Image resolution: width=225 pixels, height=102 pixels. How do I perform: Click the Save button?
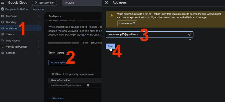pos(111,46)
